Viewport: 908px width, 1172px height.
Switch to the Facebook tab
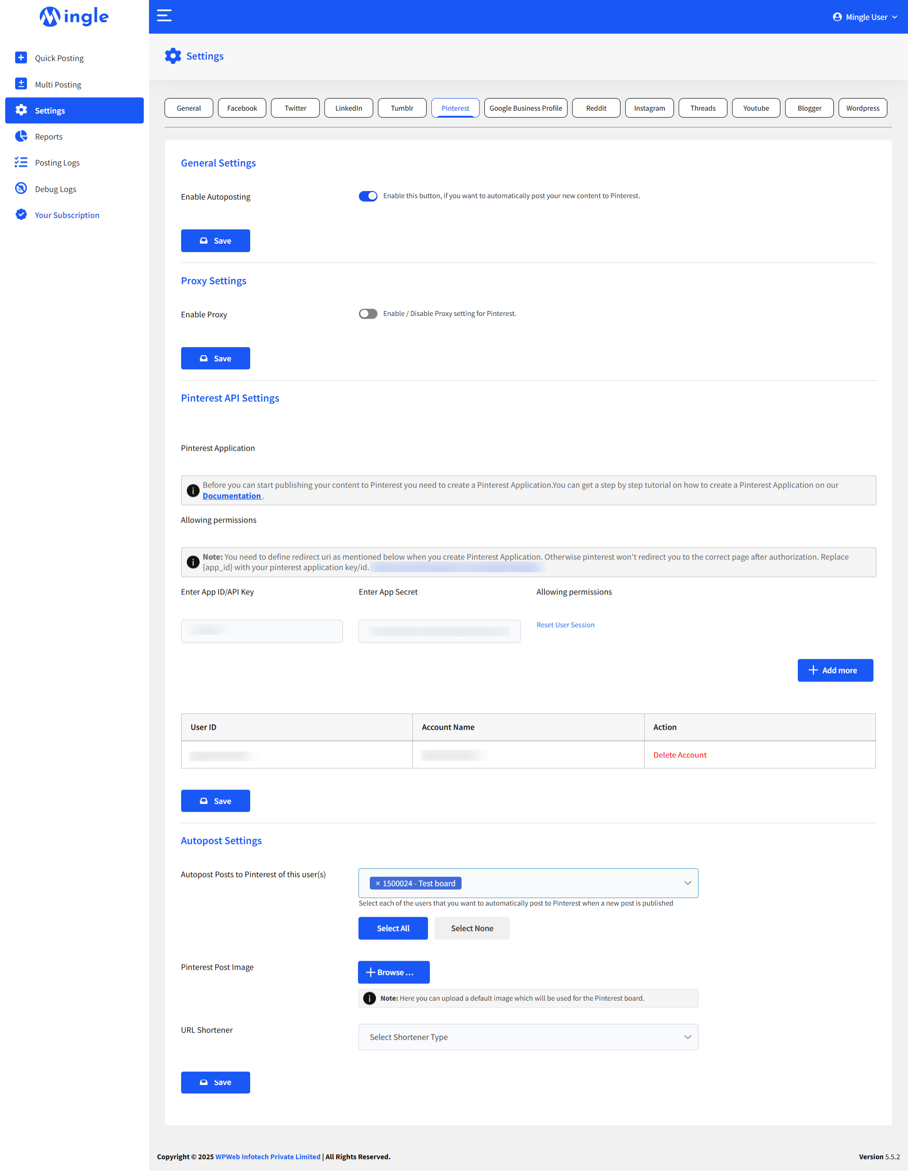pos(242,108)
